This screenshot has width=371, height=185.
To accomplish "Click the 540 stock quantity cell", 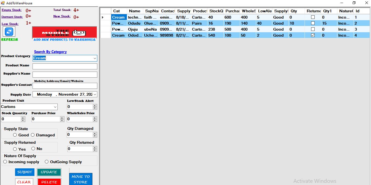I will [215, 35].
